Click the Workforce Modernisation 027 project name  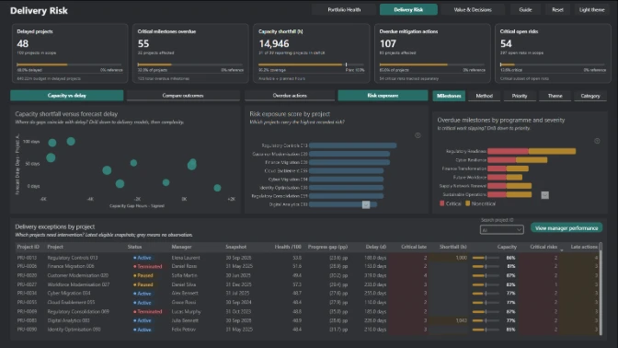click(78, 284)
